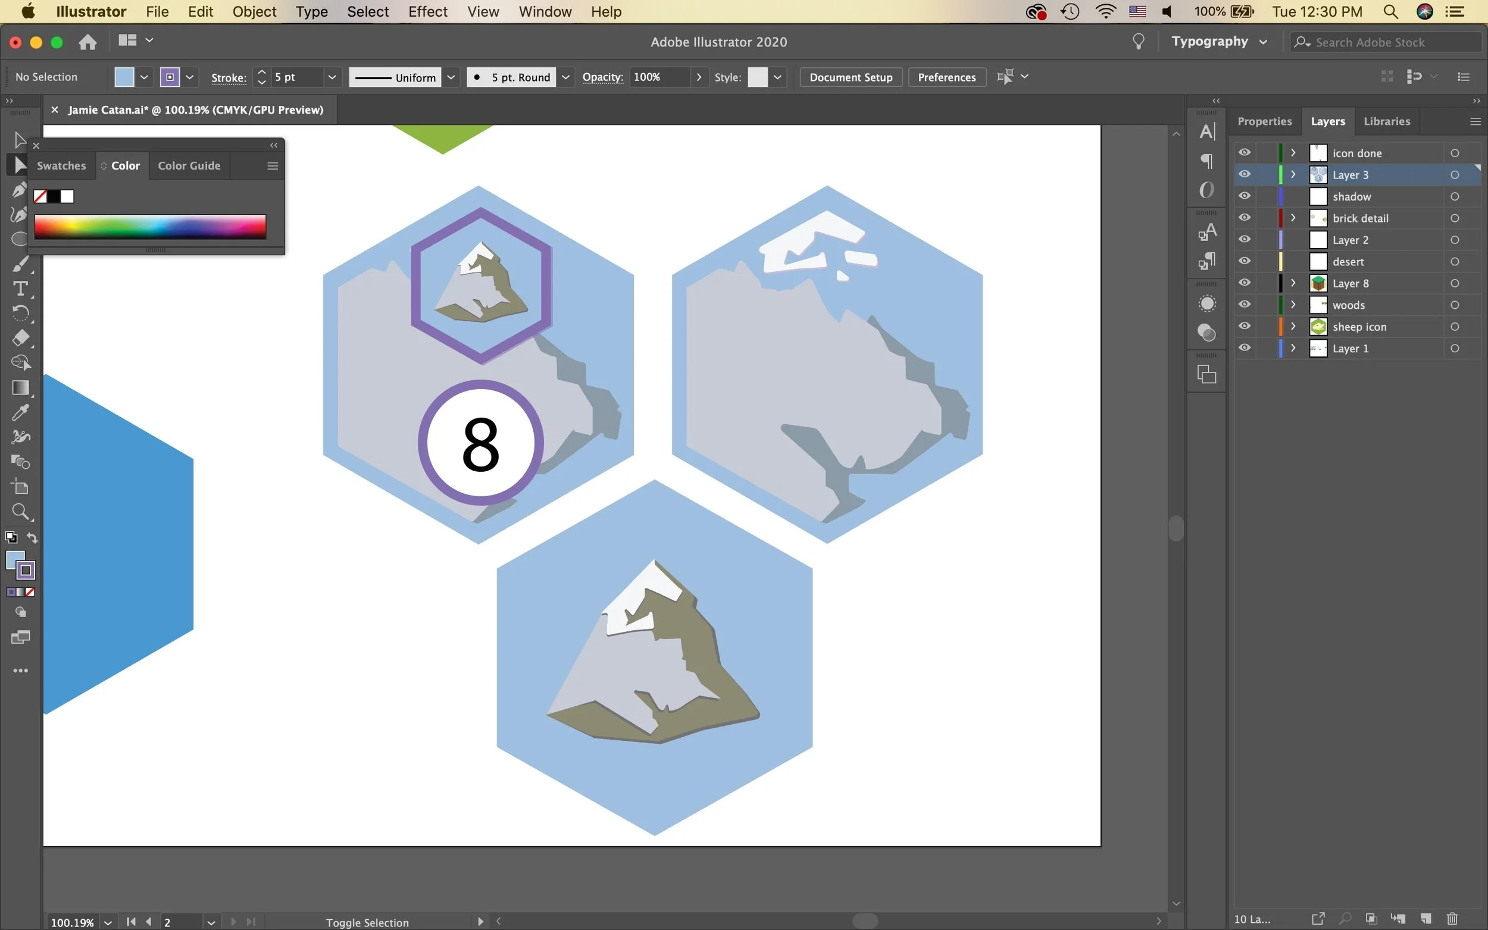Image resolution: width=1488 pixels, height=930 pixels.
Task: Select the Type tool
Action: (20, 289)
